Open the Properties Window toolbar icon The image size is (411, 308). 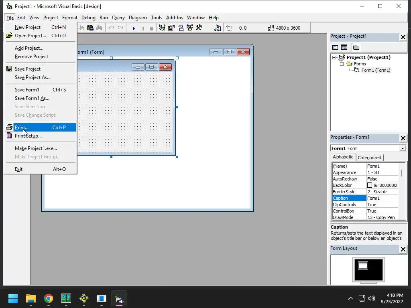pos(171,28)
